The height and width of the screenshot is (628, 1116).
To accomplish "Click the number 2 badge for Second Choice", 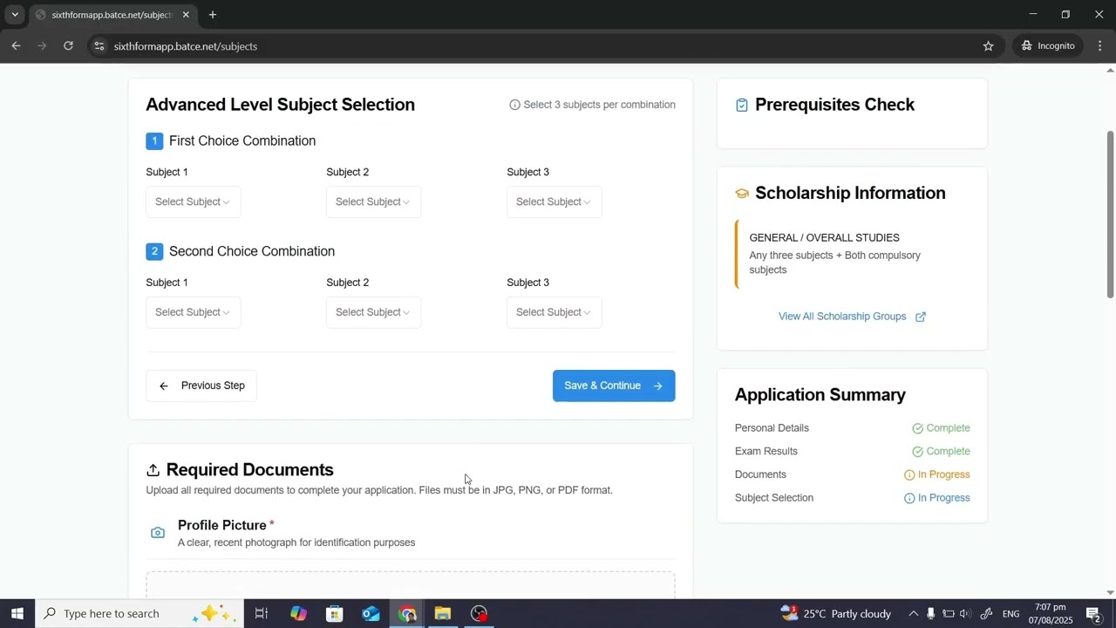I will (154, 251).
